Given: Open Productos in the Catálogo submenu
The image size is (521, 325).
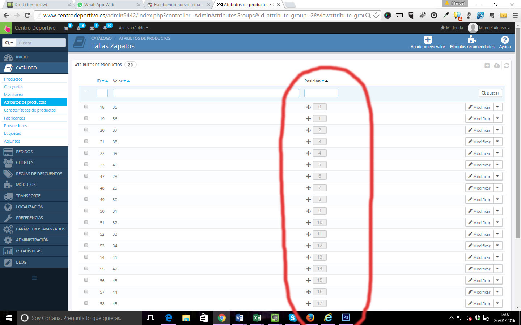Looking at the screenshot, I should tap(13, 79).
